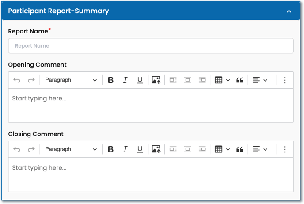The height and width of the screenshot is (204, 304).
Task: Click Bold icon in Closing Comment toolbar
Action: (x=111, y=149)
